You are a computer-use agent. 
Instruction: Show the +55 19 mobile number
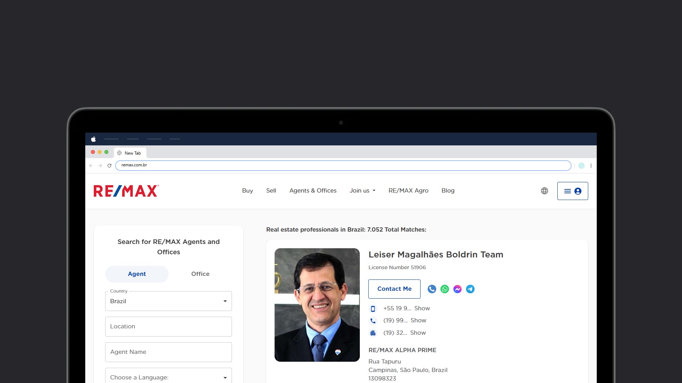(x=422, y=308)
